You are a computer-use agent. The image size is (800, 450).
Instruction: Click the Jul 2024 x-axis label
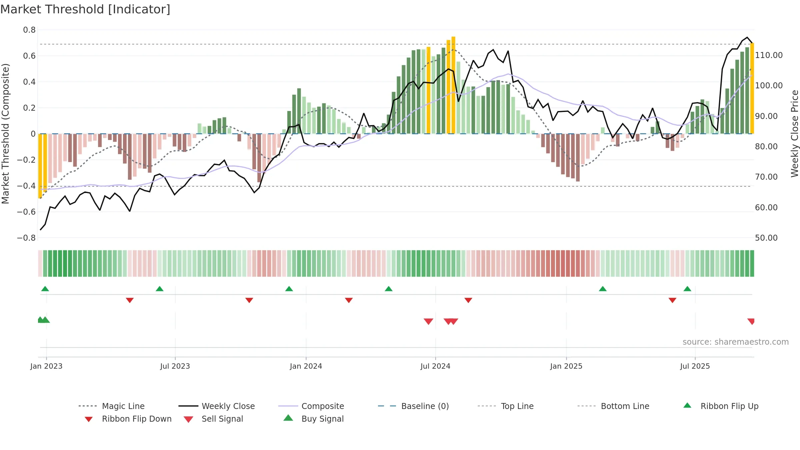point(435,366)
